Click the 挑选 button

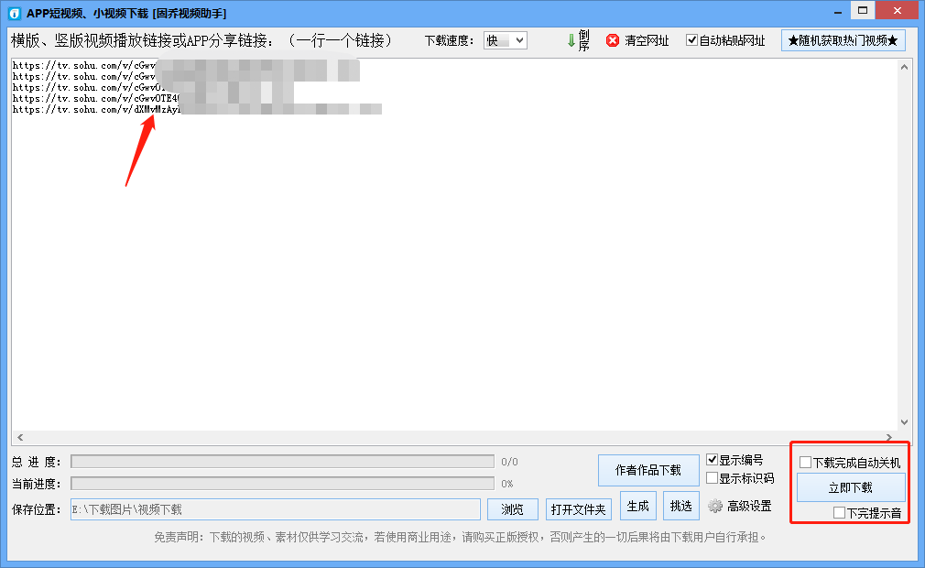(x=680, y=506)
